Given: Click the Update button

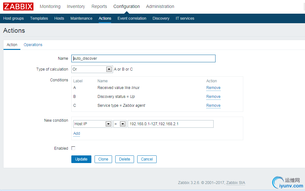Looking at the screenshot, I should pos(81,159).
